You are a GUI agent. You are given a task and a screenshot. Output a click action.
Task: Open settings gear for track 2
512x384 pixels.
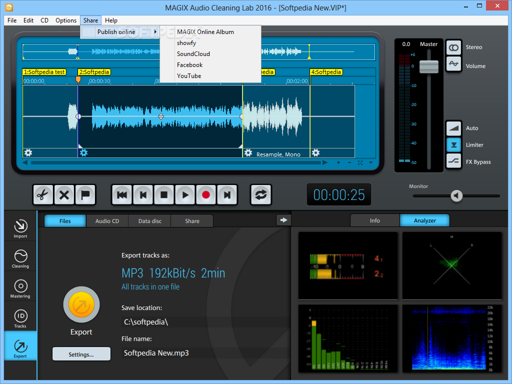[x=84, y=152]
